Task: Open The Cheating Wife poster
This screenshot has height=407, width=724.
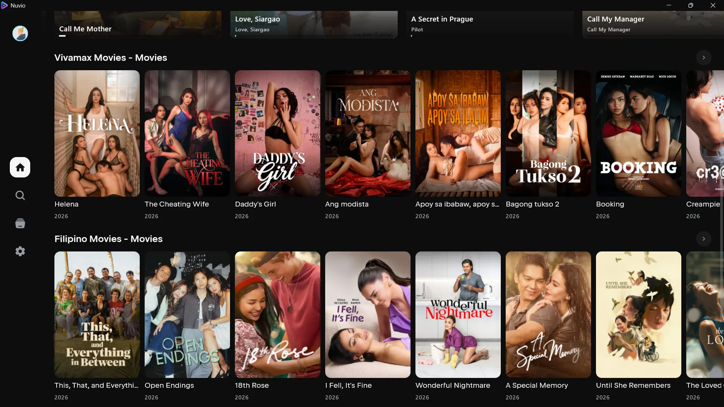Action: point(187,133)
